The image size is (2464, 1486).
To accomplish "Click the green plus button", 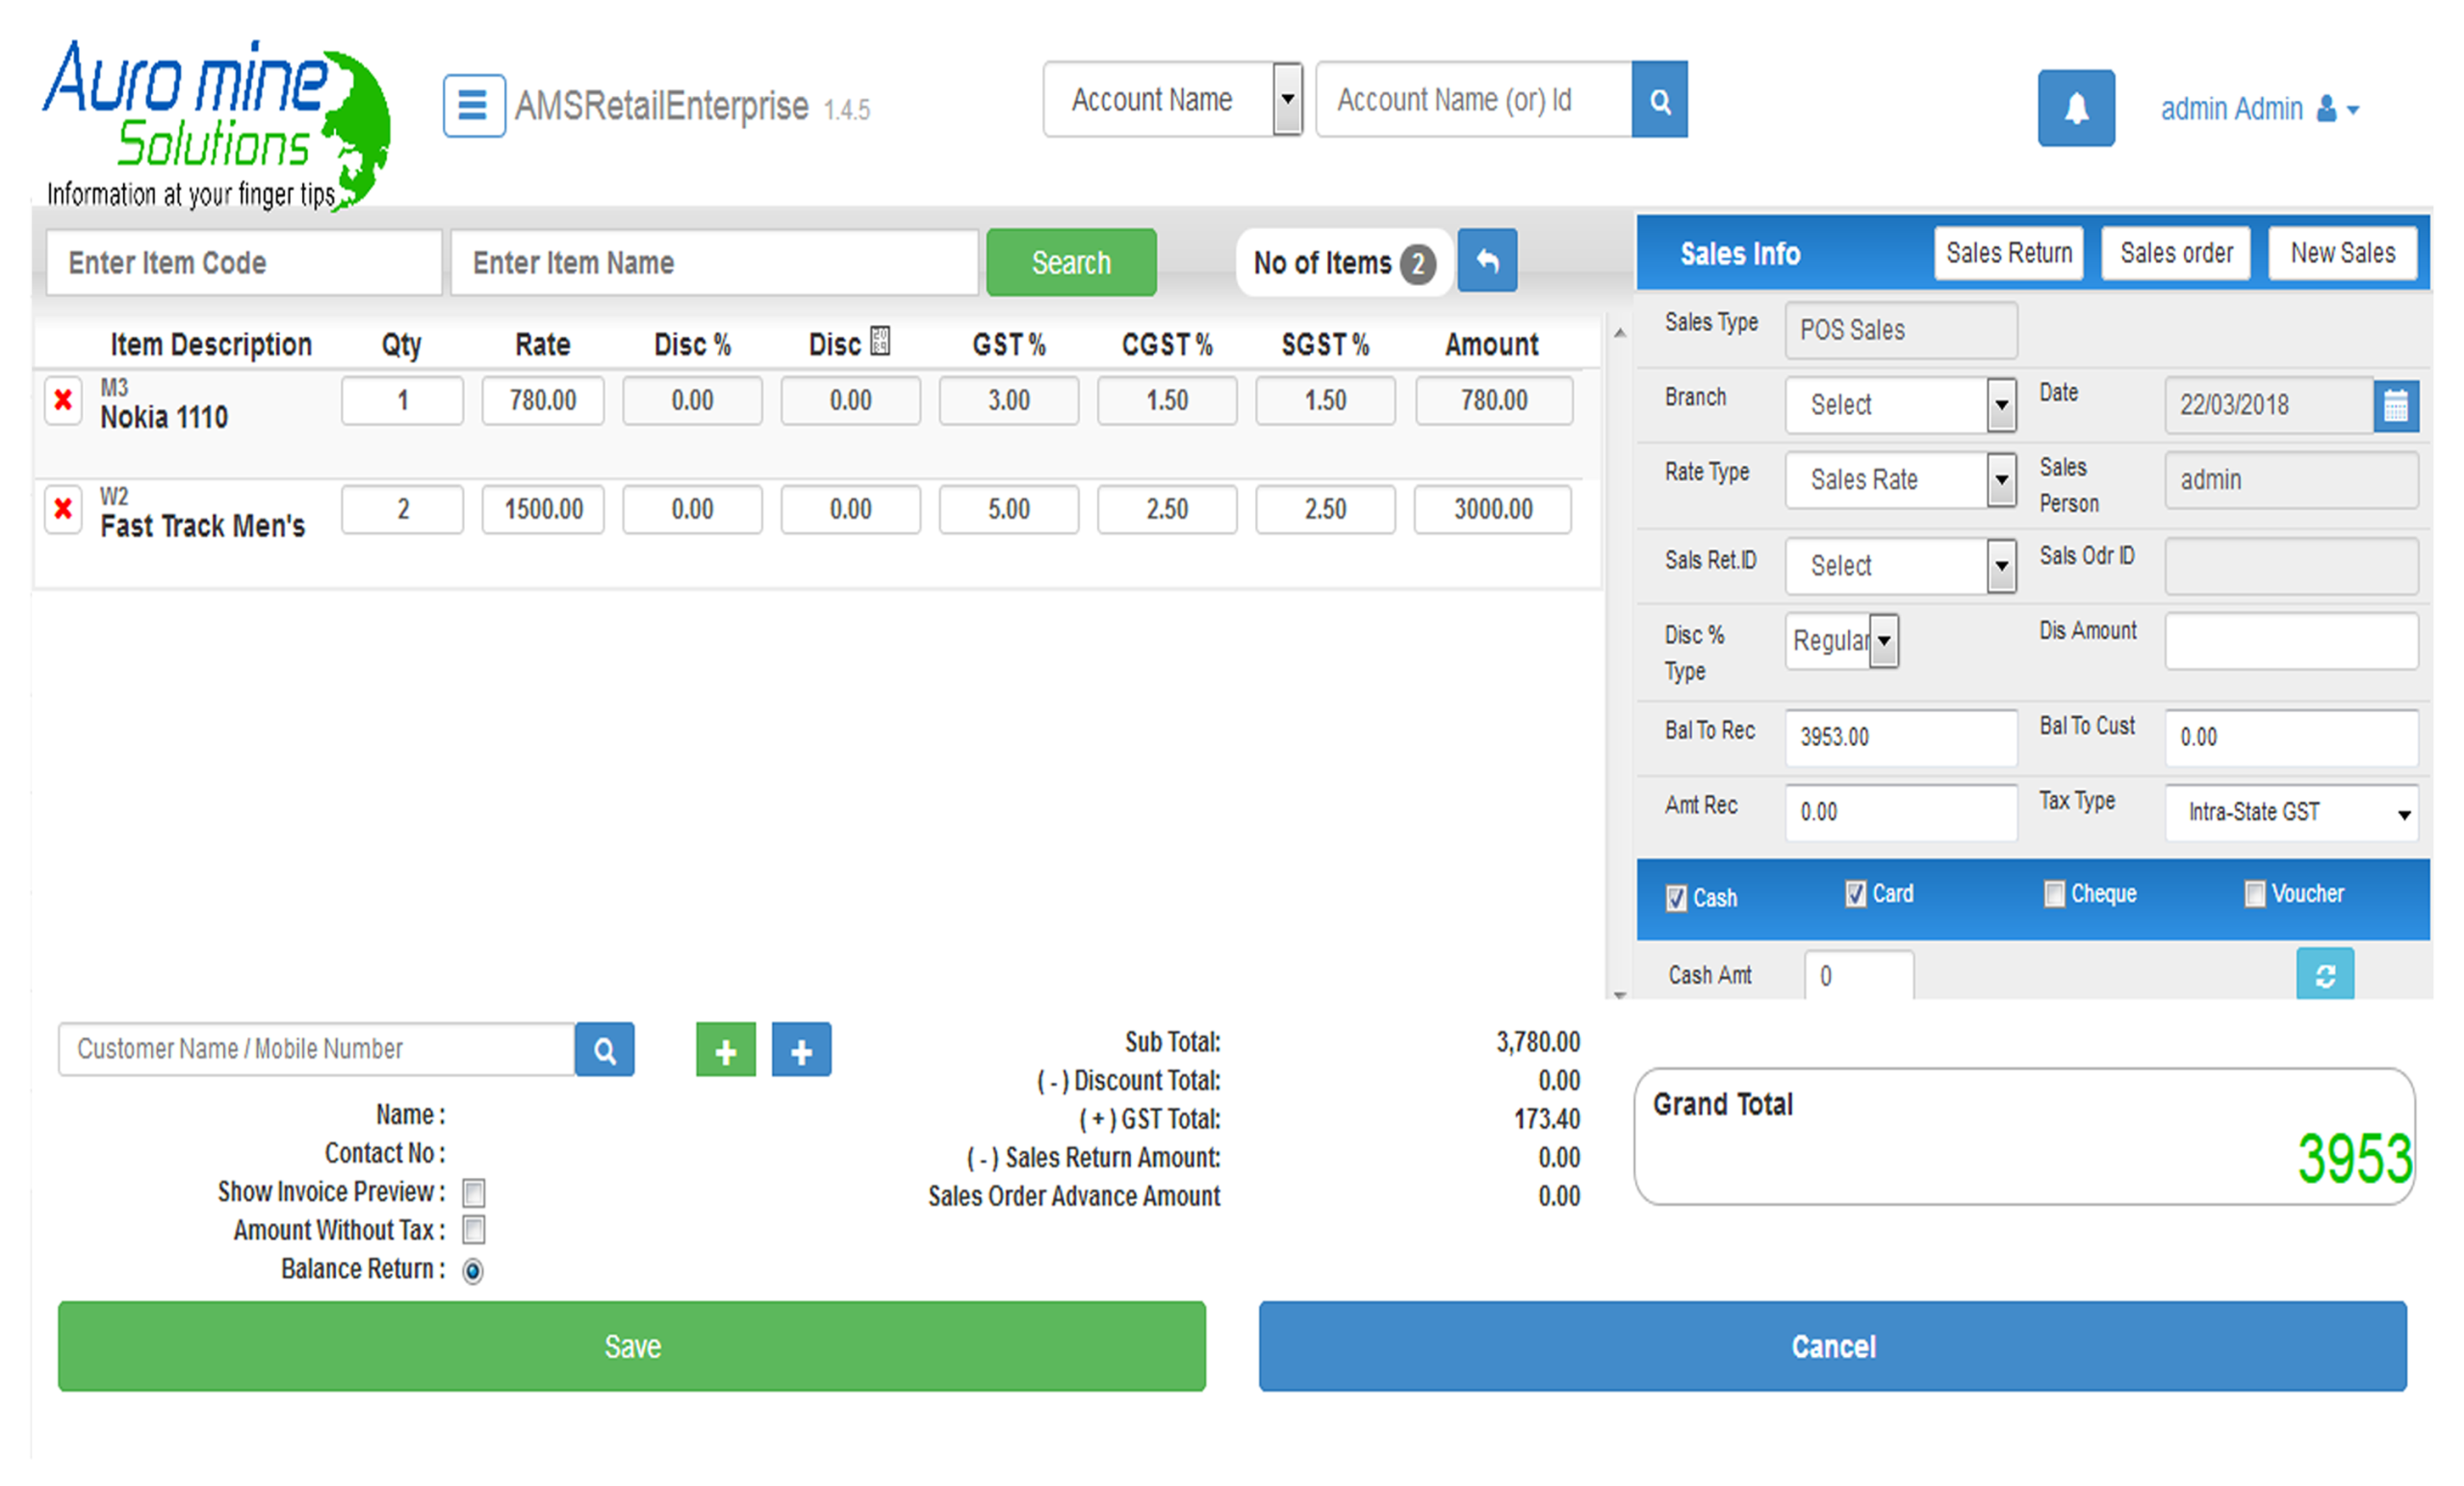I will click(725, 1050).
